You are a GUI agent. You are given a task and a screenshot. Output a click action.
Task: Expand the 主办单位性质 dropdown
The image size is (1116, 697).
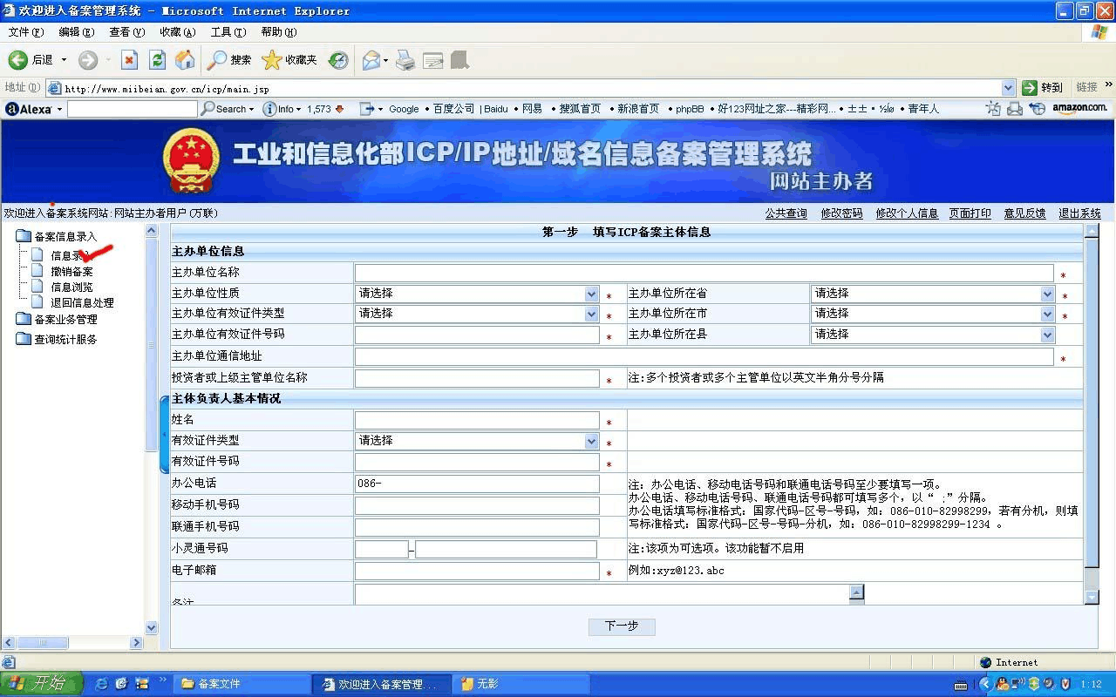click(x=591, y=294)
